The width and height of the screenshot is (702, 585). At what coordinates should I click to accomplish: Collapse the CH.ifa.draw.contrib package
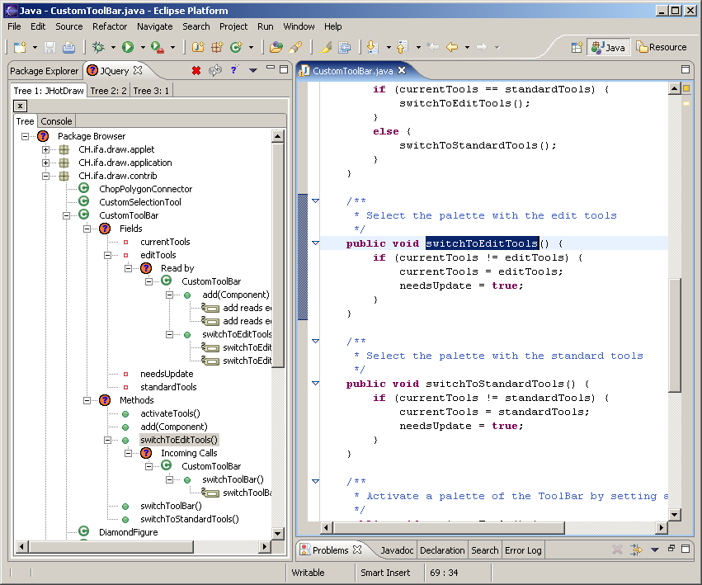pos(45,176)
